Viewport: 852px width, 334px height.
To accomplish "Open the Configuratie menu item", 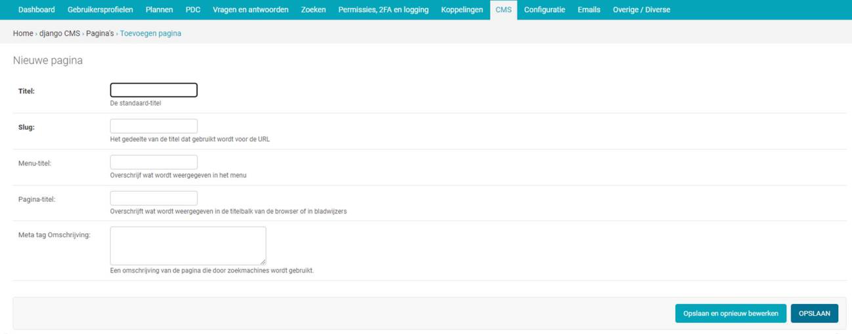I will coord(544,10).
